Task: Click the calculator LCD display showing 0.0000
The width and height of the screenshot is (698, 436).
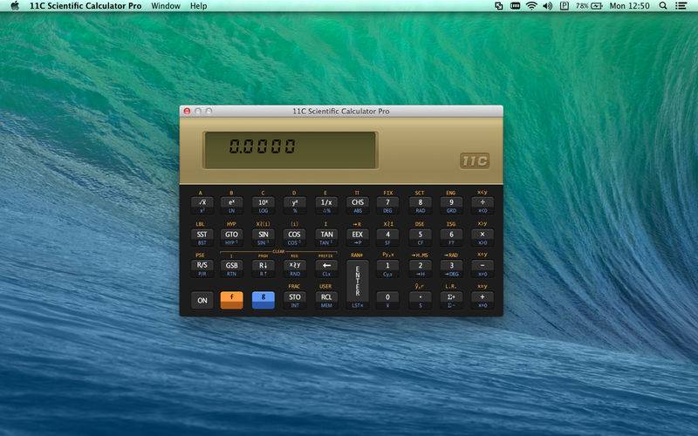Action: coord(291,150)
